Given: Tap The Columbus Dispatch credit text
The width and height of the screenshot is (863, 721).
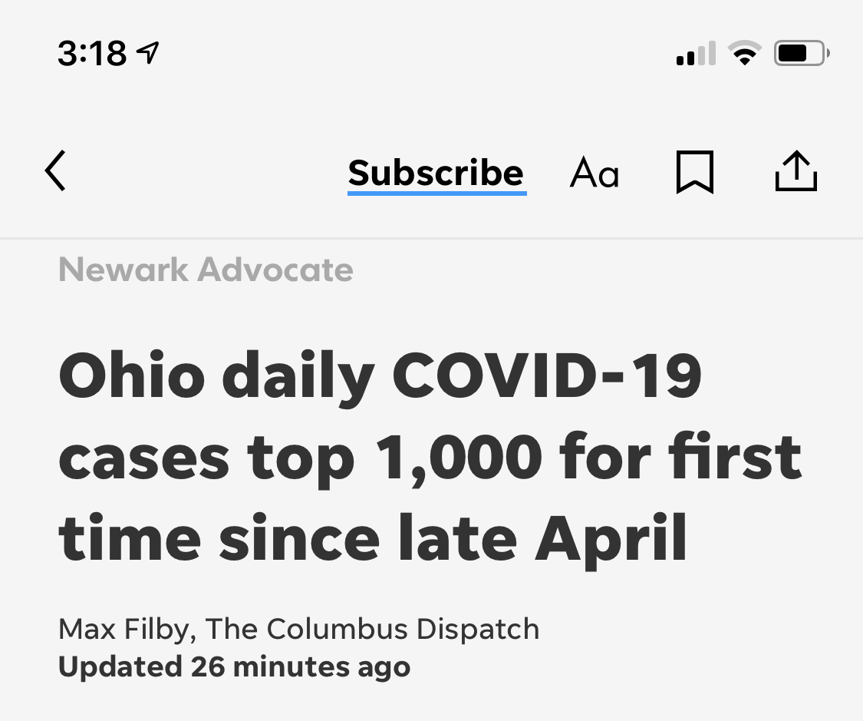Looking at the screenshot, I should click(372, 629).
